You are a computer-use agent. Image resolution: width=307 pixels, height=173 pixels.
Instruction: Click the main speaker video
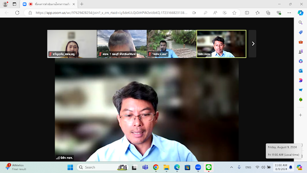tap(147, 110)
